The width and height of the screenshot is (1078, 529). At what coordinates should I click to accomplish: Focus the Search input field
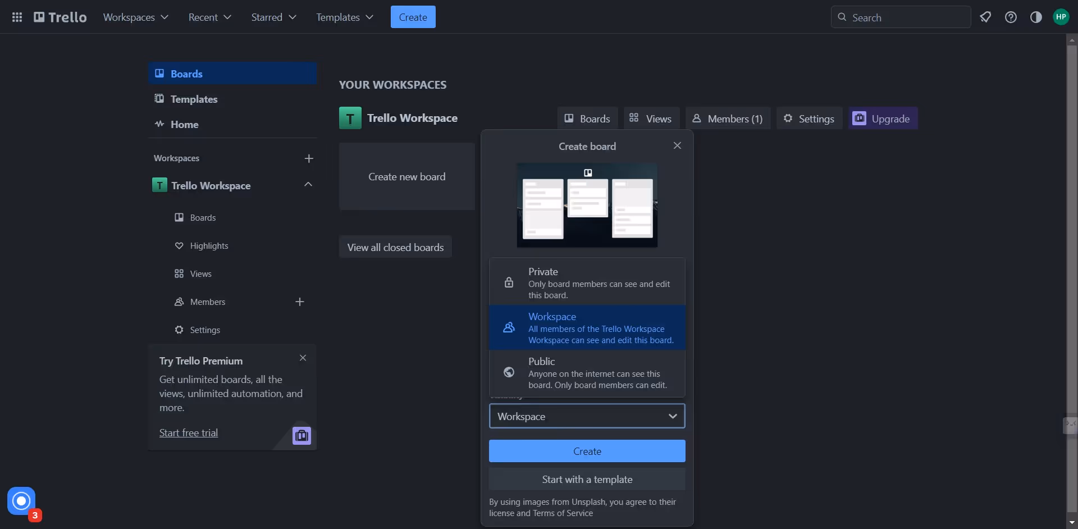coord(901,17)
